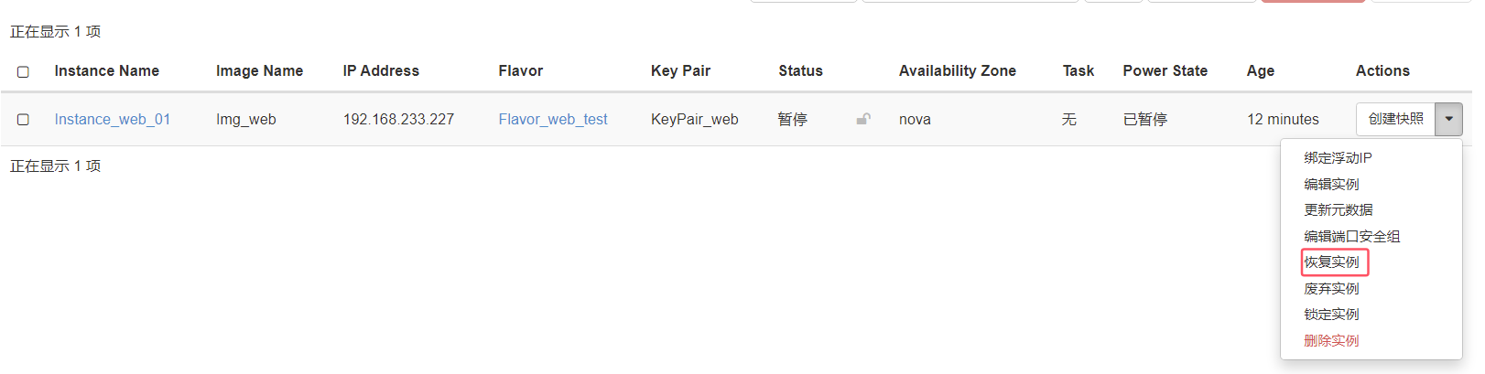Choose 编辑实例 from the actions menu
The image size is (1485, 374).
(1331, 184)
